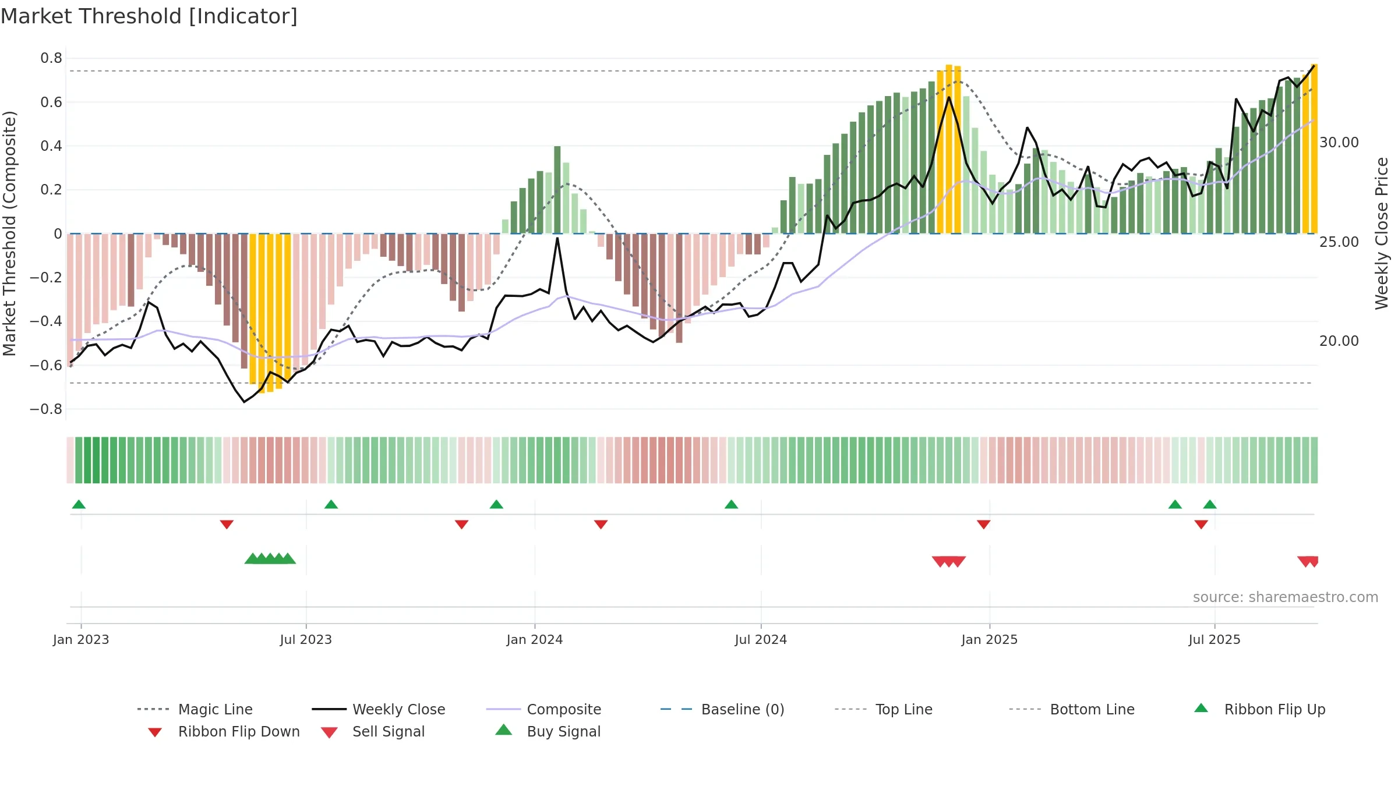Click the ribbon flip down marker just before Jan 2025

(983, 525)
